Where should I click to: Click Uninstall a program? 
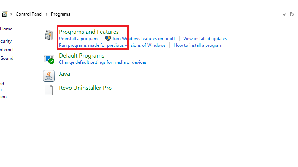pos(78,39)
